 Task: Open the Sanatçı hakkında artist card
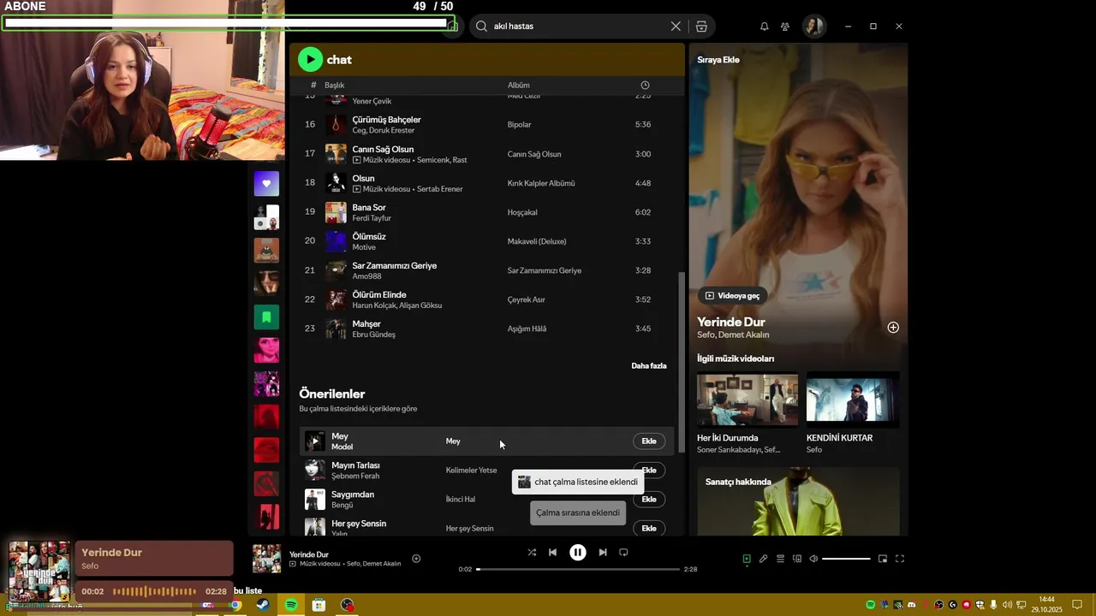pyautogui.click(x=798, y=501)
